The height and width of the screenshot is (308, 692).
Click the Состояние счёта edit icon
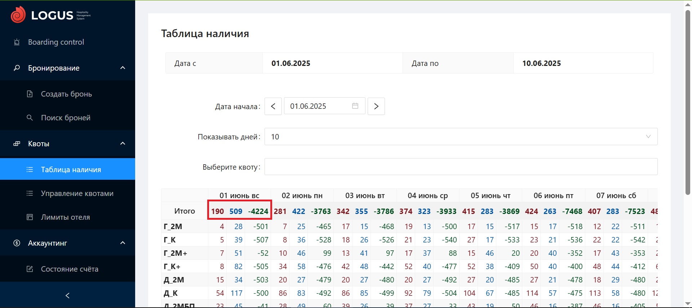click(30, 269)
